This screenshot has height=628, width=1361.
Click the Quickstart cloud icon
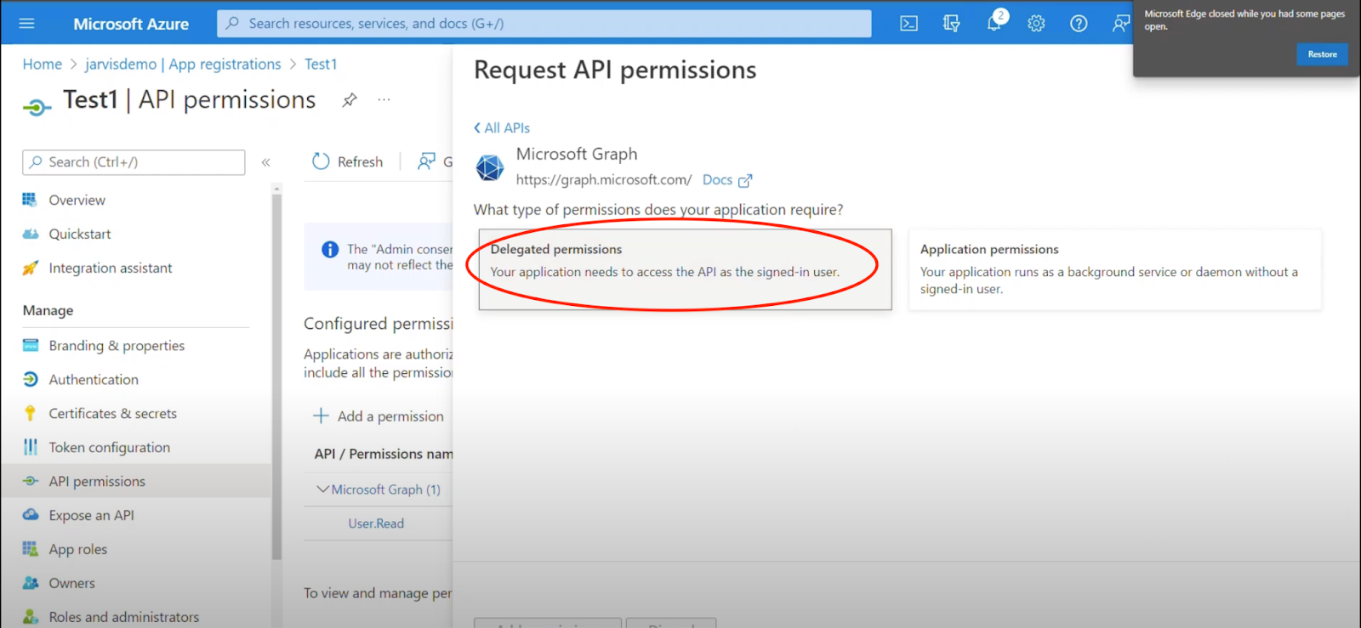pyautogui.click(x=30, y=234)
